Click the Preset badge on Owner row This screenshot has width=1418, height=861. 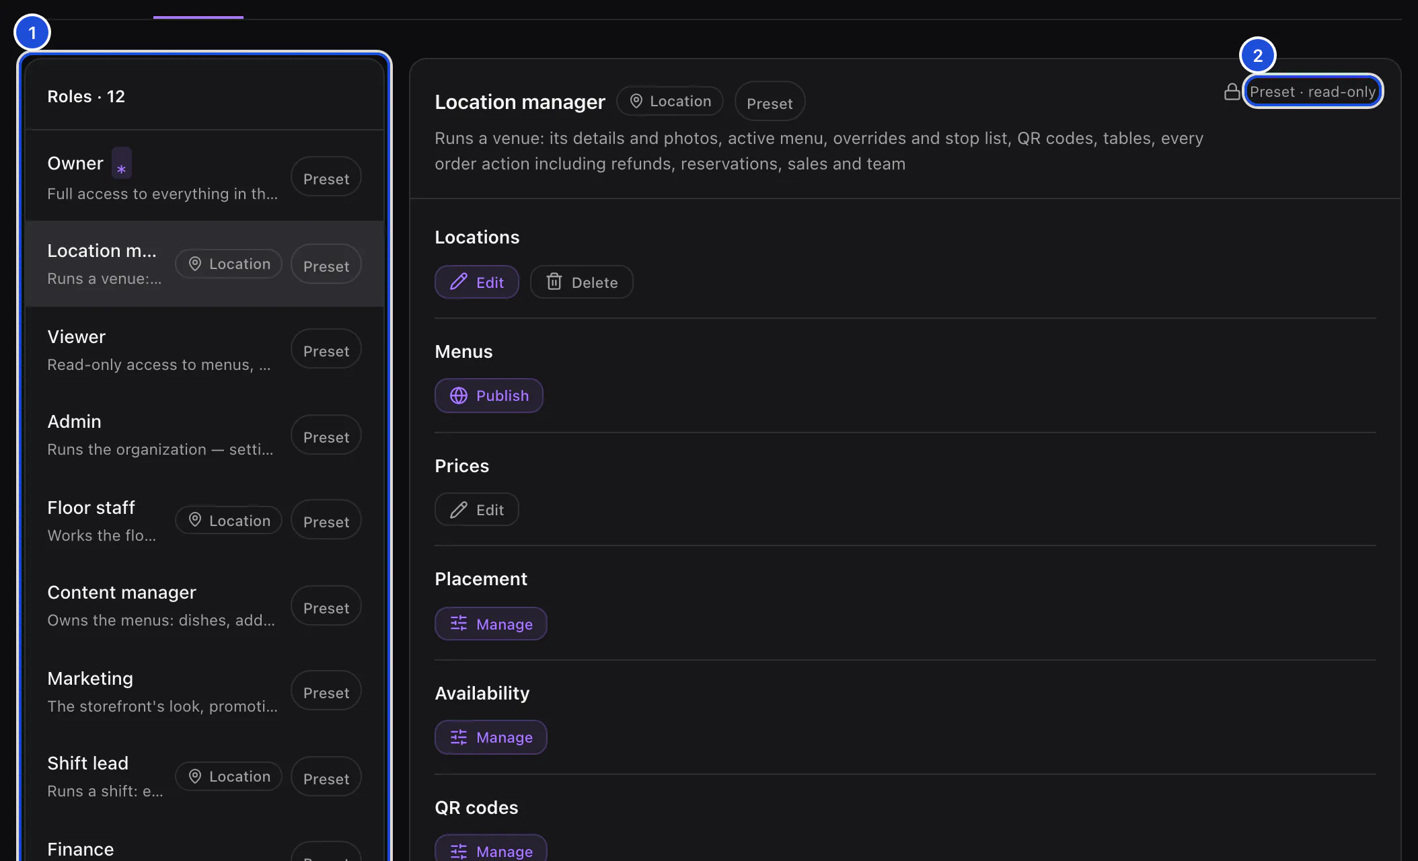[x=326, y=178]
